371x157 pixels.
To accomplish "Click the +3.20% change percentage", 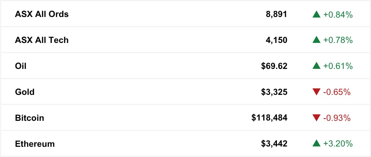I will pos(338,144).
